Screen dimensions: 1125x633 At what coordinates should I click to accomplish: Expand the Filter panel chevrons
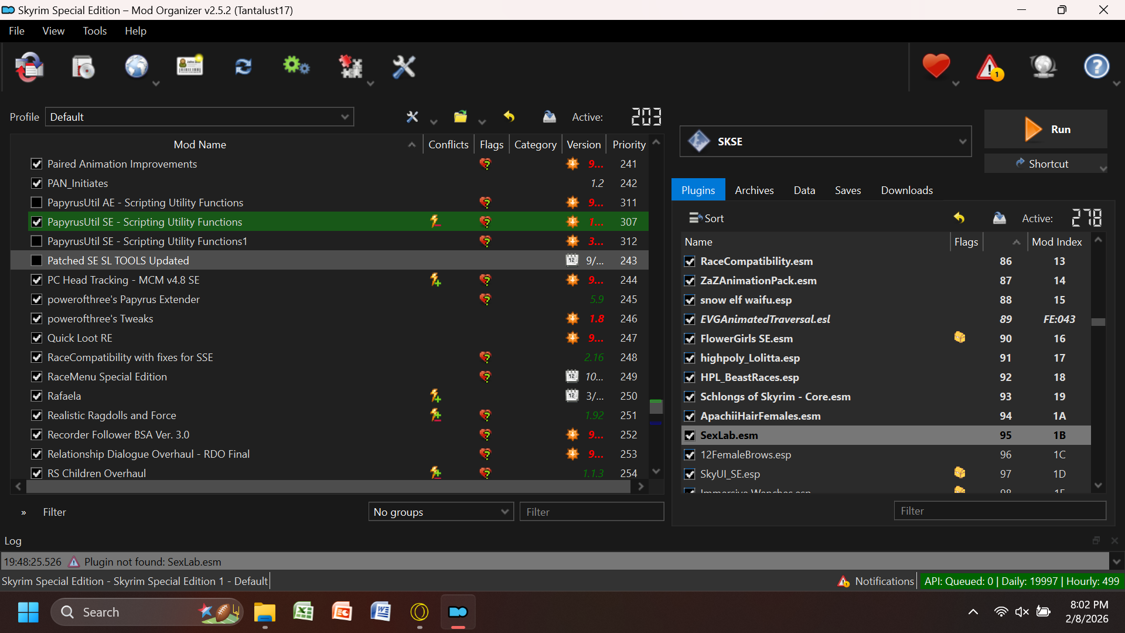(23, 512)
